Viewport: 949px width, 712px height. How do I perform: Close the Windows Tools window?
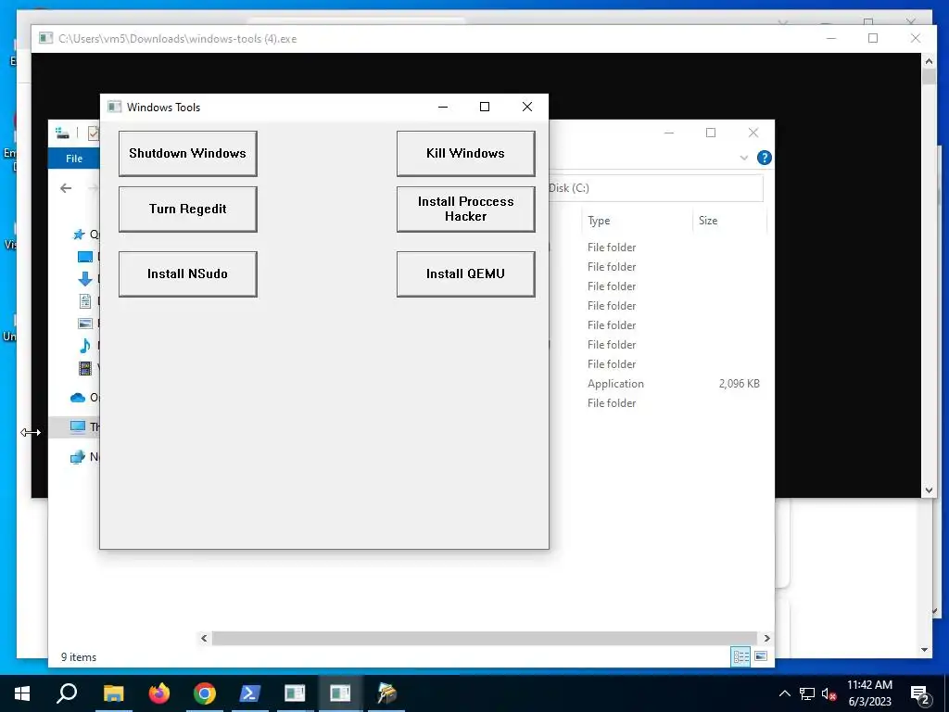click(527, 107)
